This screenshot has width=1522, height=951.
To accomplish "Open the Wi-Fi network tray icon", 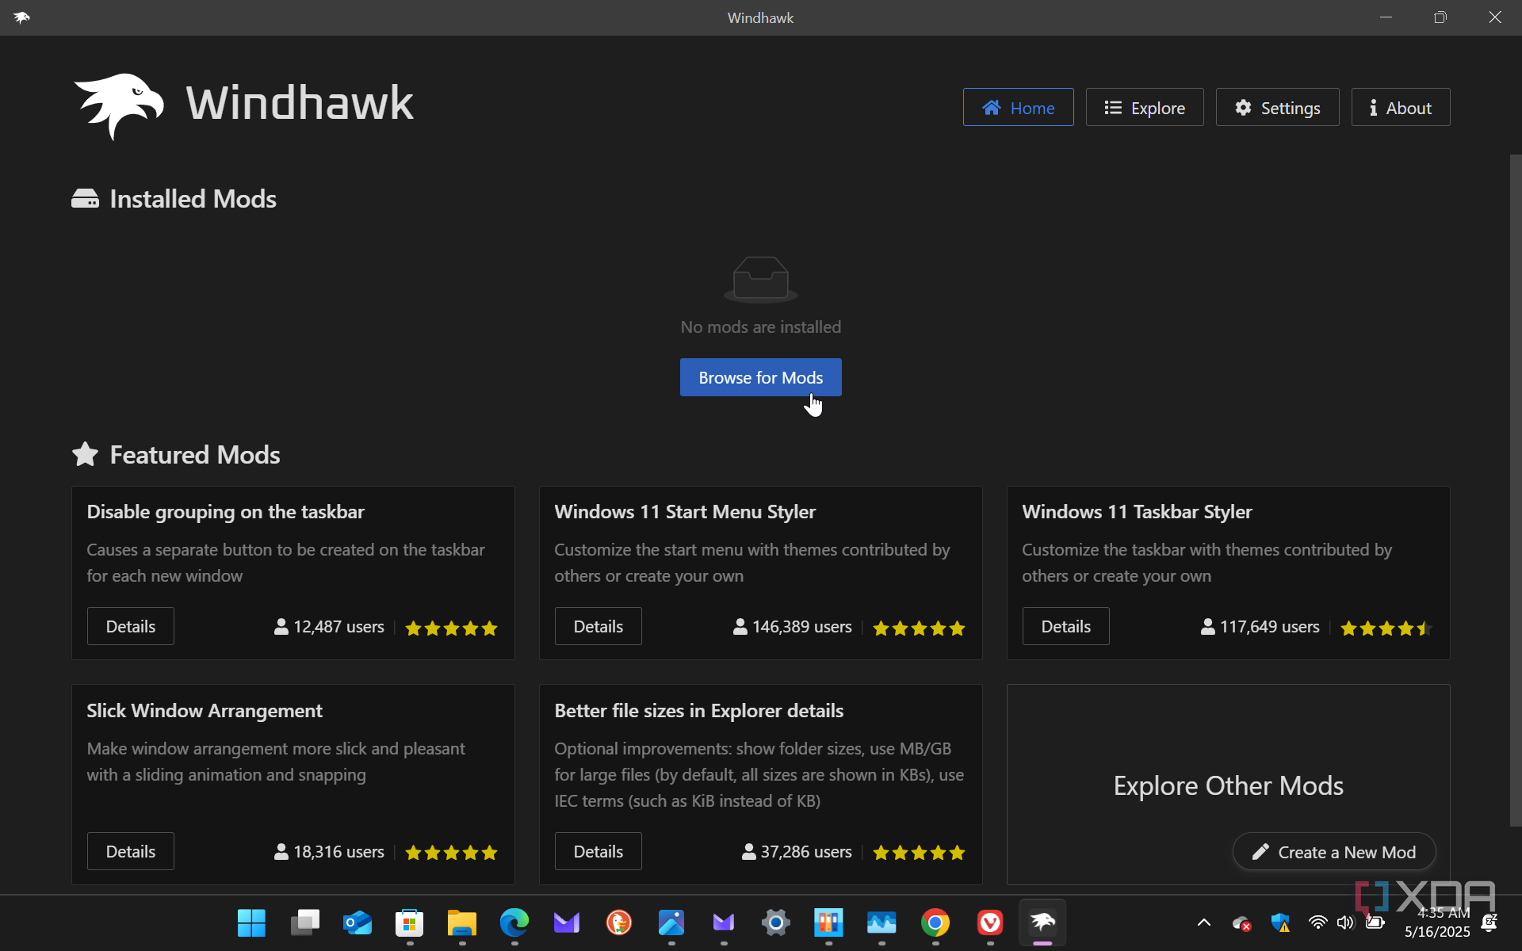I will tap(1317, 922).
